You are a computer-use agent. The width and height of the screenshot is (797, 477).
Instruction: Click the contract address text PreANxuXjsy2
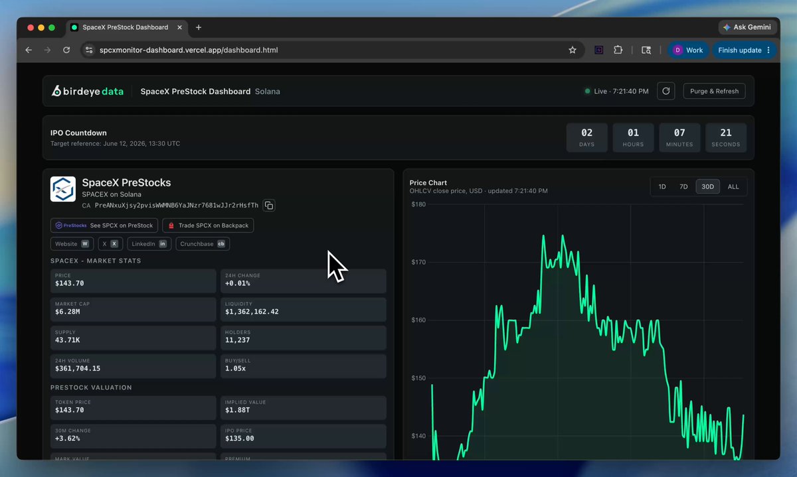pos(177,206)
